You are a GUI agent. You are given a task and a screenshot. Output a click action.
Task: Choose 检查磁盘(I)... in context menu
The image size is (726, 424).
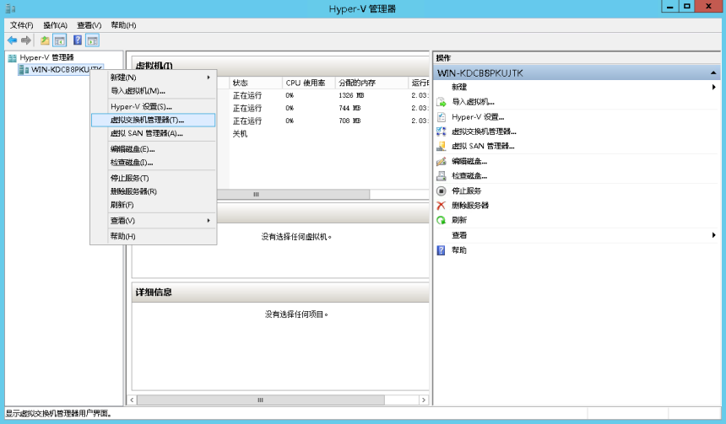(154, 163)
